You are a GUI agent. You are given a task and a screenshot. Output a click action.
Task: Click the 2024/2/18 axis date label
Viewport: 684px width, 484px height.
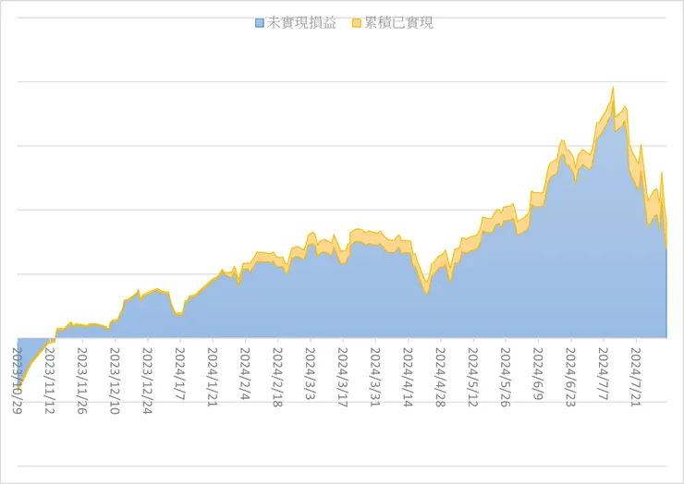pyautogui.click(x=278, y=377)
